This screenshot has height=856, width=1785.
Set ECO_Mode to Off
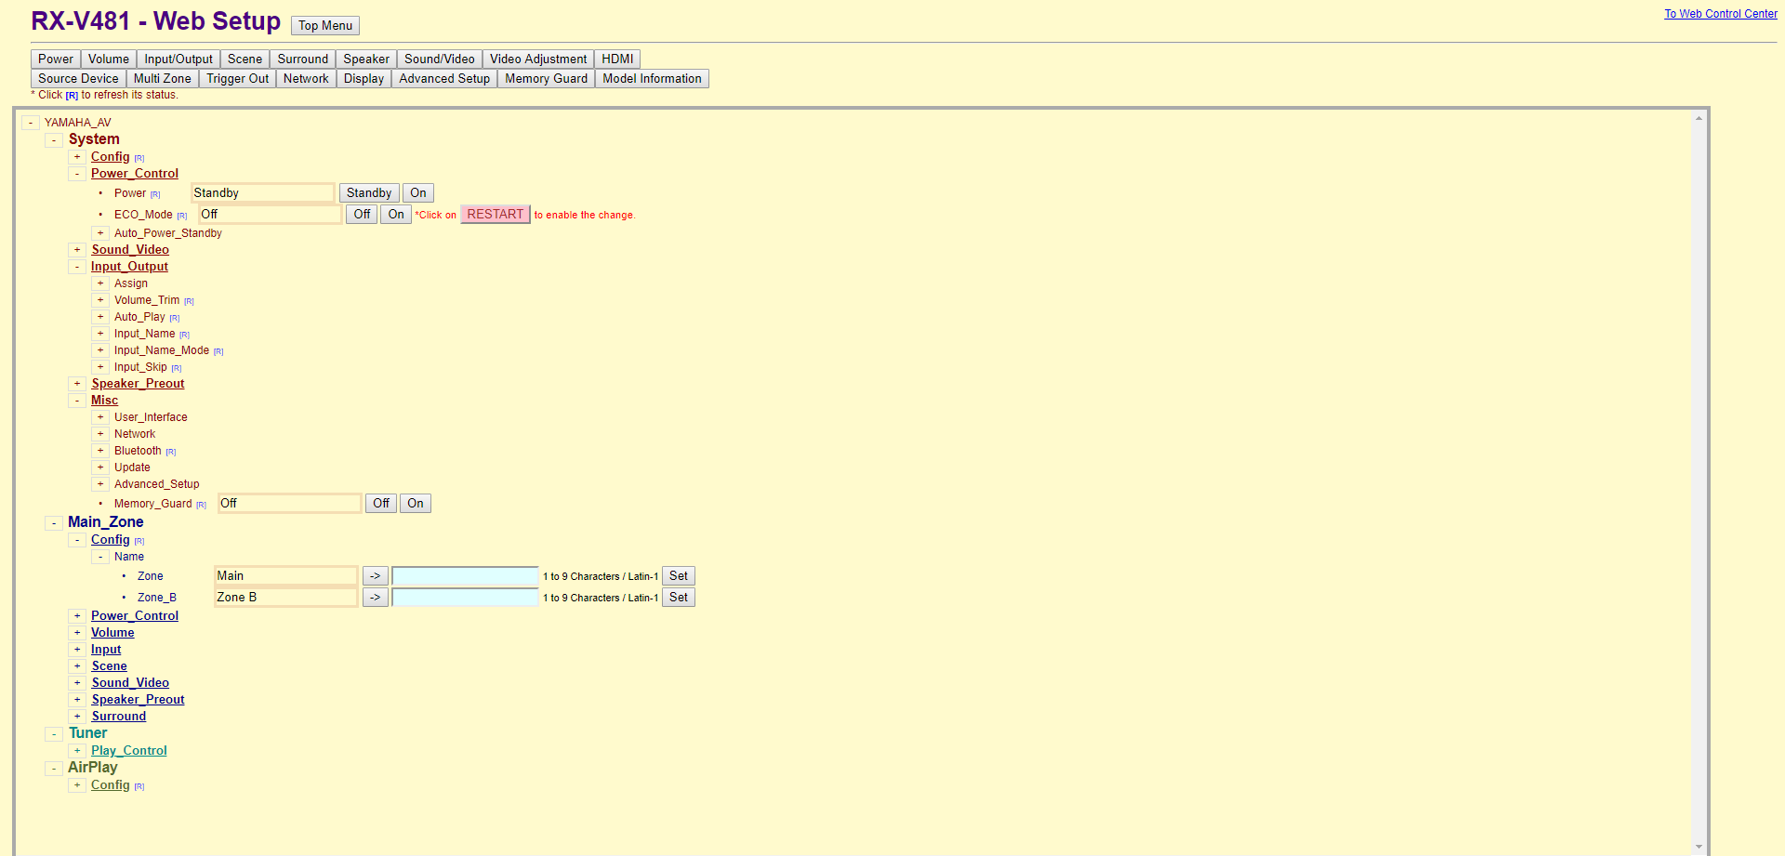click(x=362, y=215)
